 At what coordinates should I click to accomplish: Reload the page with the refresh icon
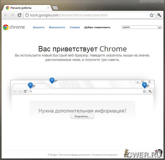point(19,15)
